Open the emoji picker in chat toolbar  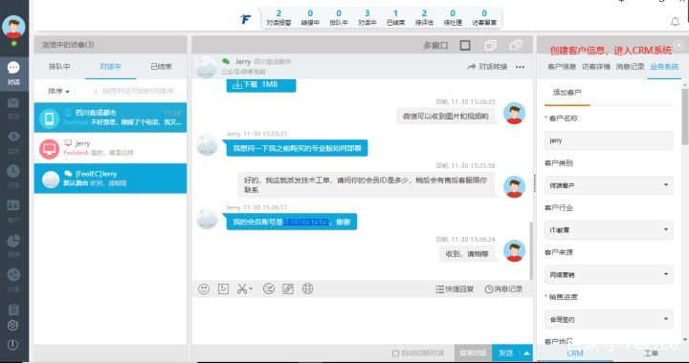click(204, 288)
